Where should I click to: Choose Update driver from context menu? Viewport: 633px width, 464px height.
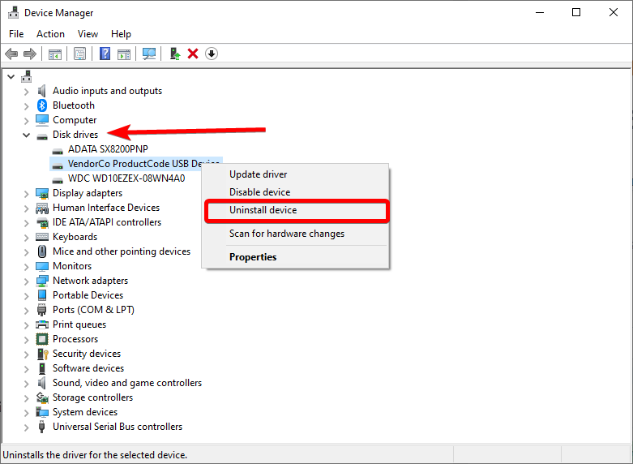tap(296, 174)
